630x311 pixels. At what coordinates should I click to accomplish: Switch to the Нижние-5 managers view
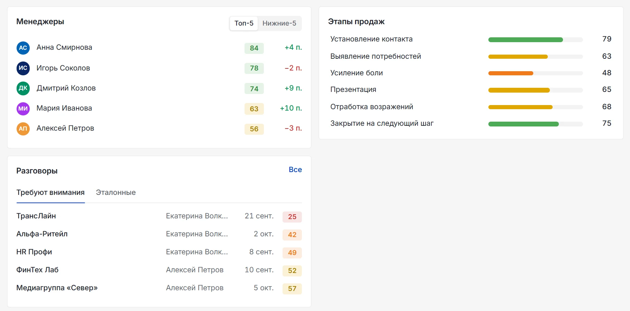coord(279,23)
